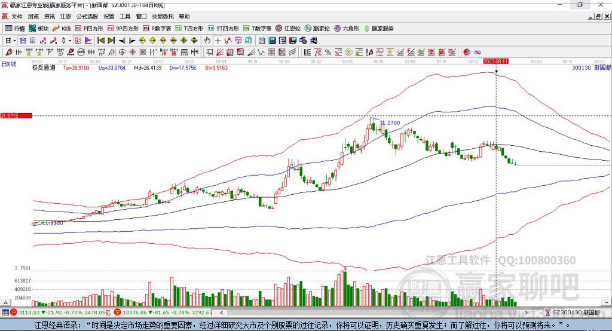Open the P四方形 tool

pyautogui.click(x=89, y=29)
